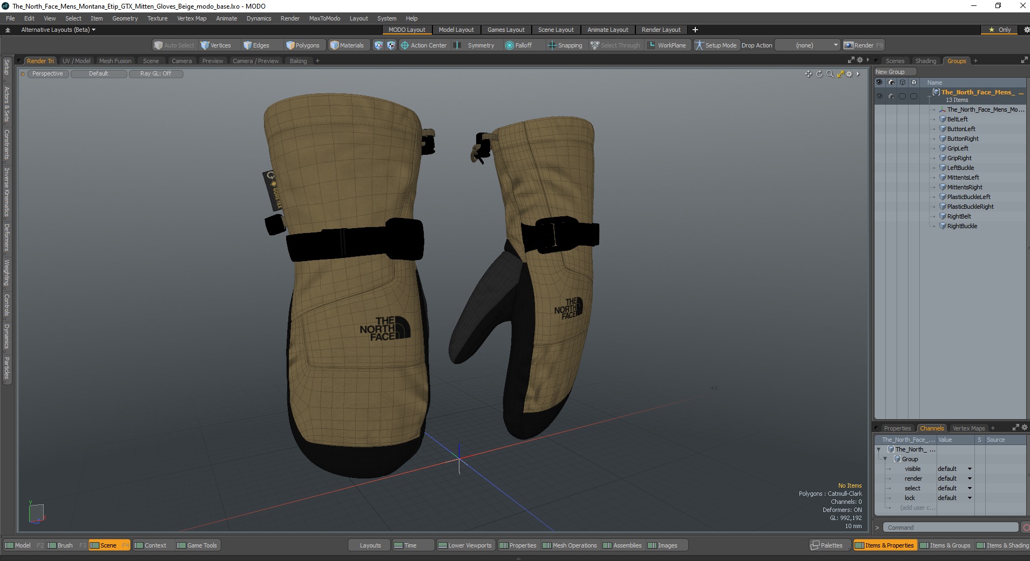Screen dimensions: 1030x561
Task: Click the Game Tools button
Action: tap(197, 545)
